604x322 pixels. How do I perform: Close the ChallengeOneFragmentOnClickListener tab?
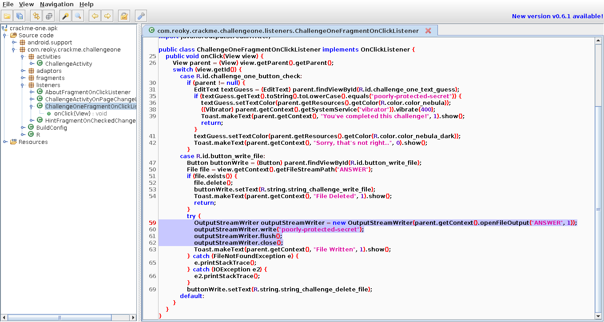coord(428,31)
